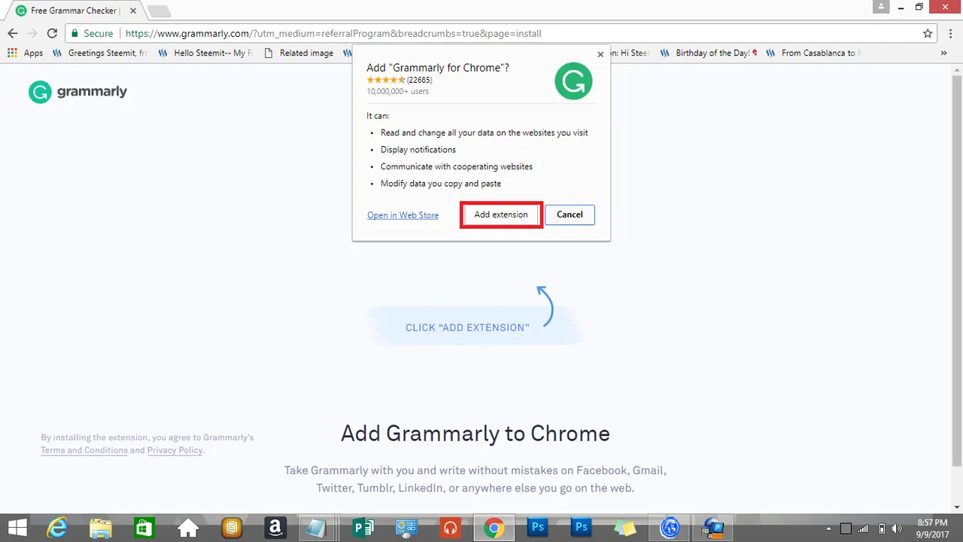
Task: Open the Related image bookmark
Action: pos(299,53)
